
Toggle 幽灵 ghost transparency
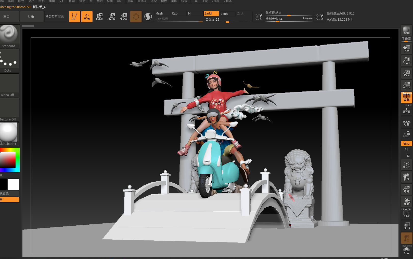pyautogui.click(x=406, y=238)
